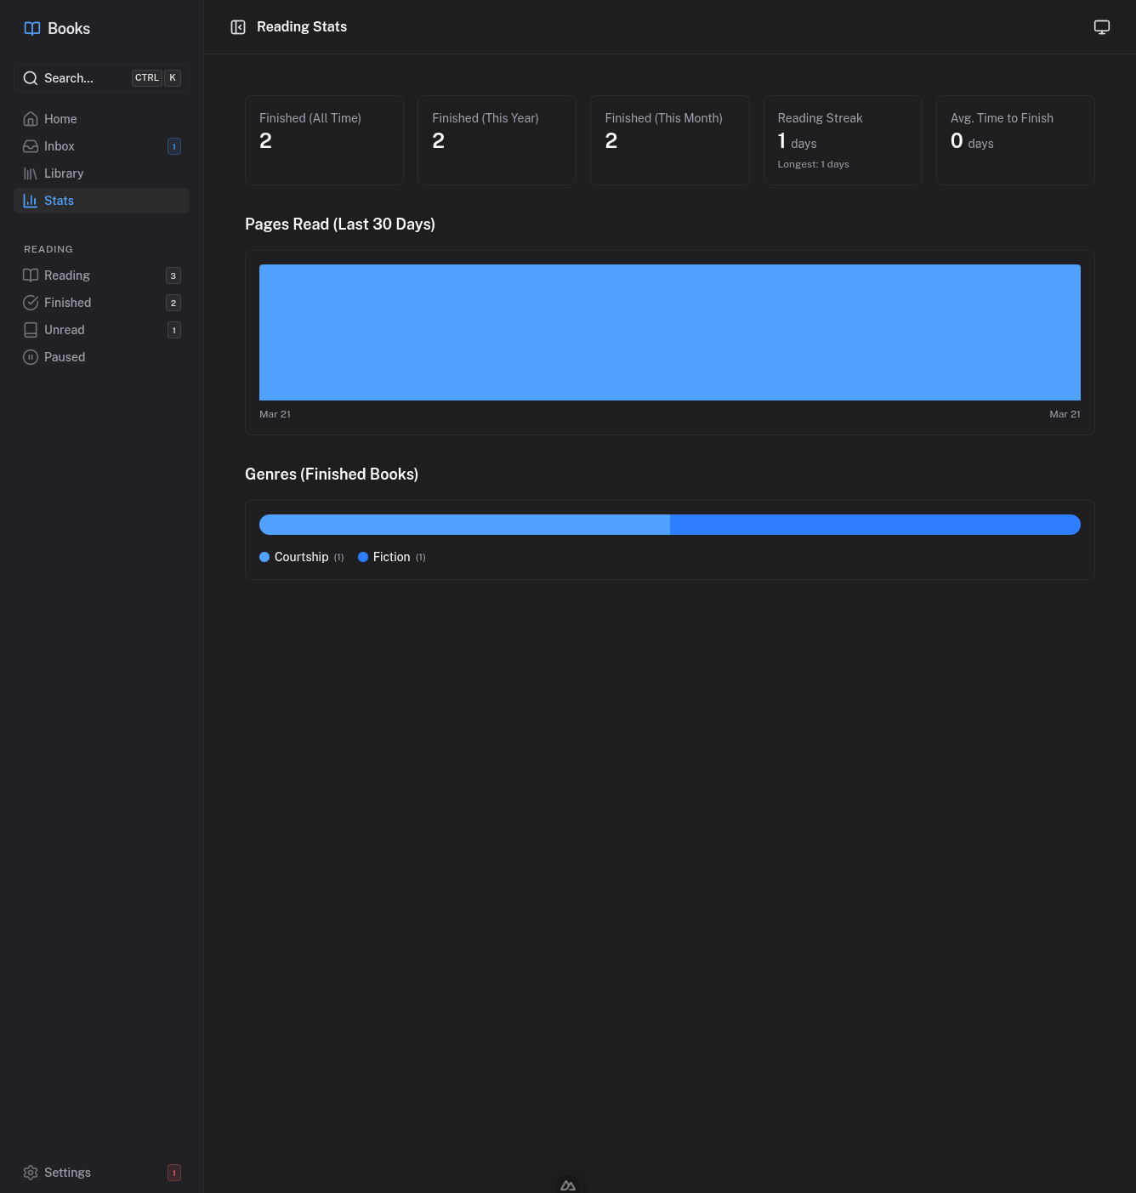This screenshot has height=1193, width=1136.
Task: Click the Inbox unread count badge
Action: point(174,146)
